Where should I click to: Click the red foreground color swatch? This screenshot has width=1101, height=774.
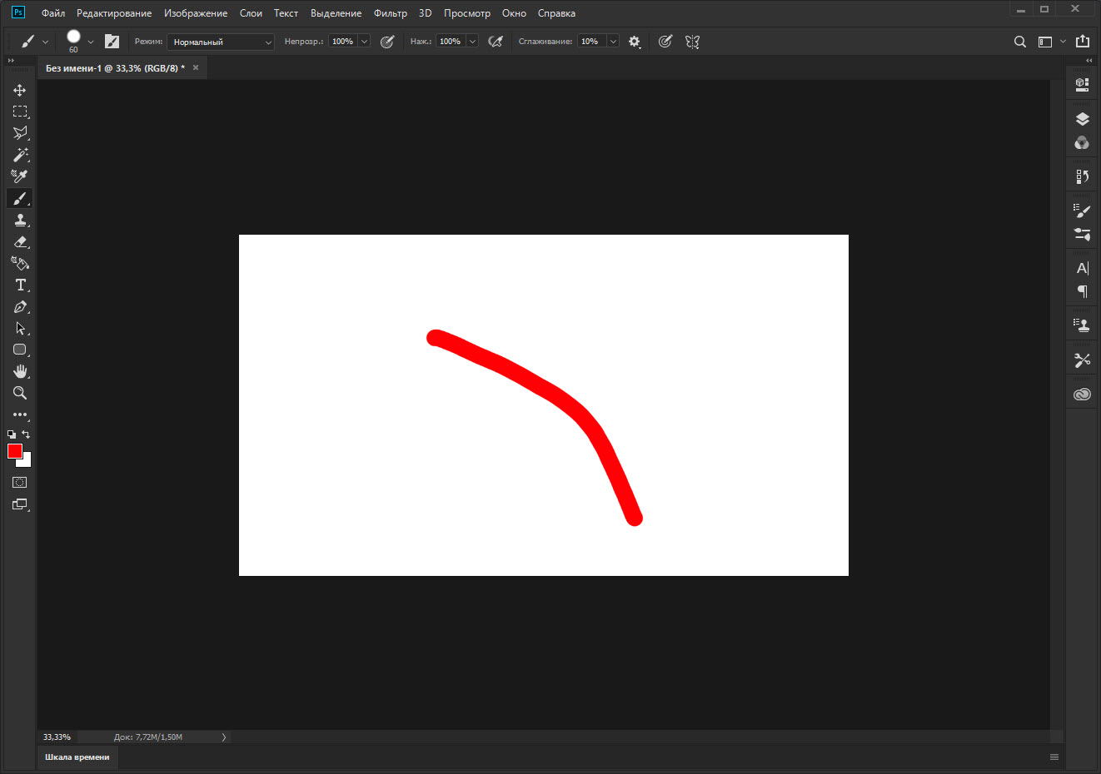[14, 450]
